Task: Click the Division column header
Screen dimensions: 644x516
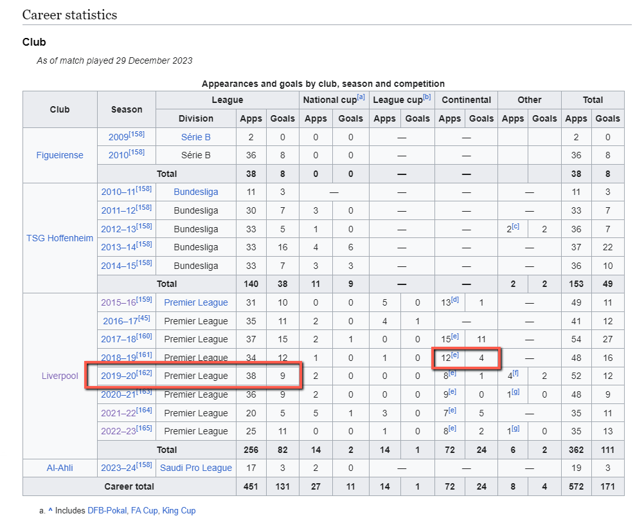Action: point(196,118)
